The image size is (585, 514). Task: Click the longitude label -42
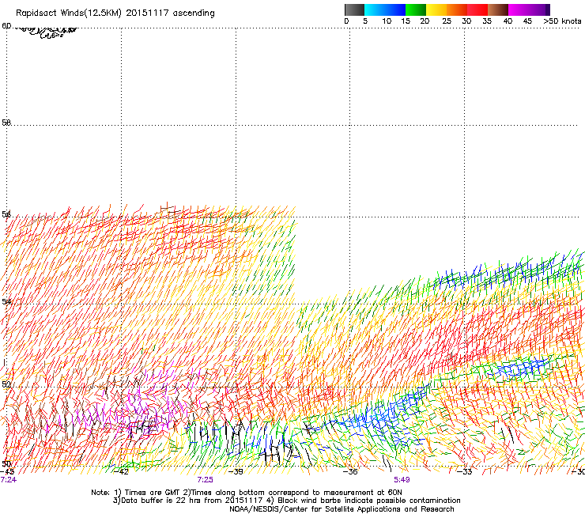(121, 472)
